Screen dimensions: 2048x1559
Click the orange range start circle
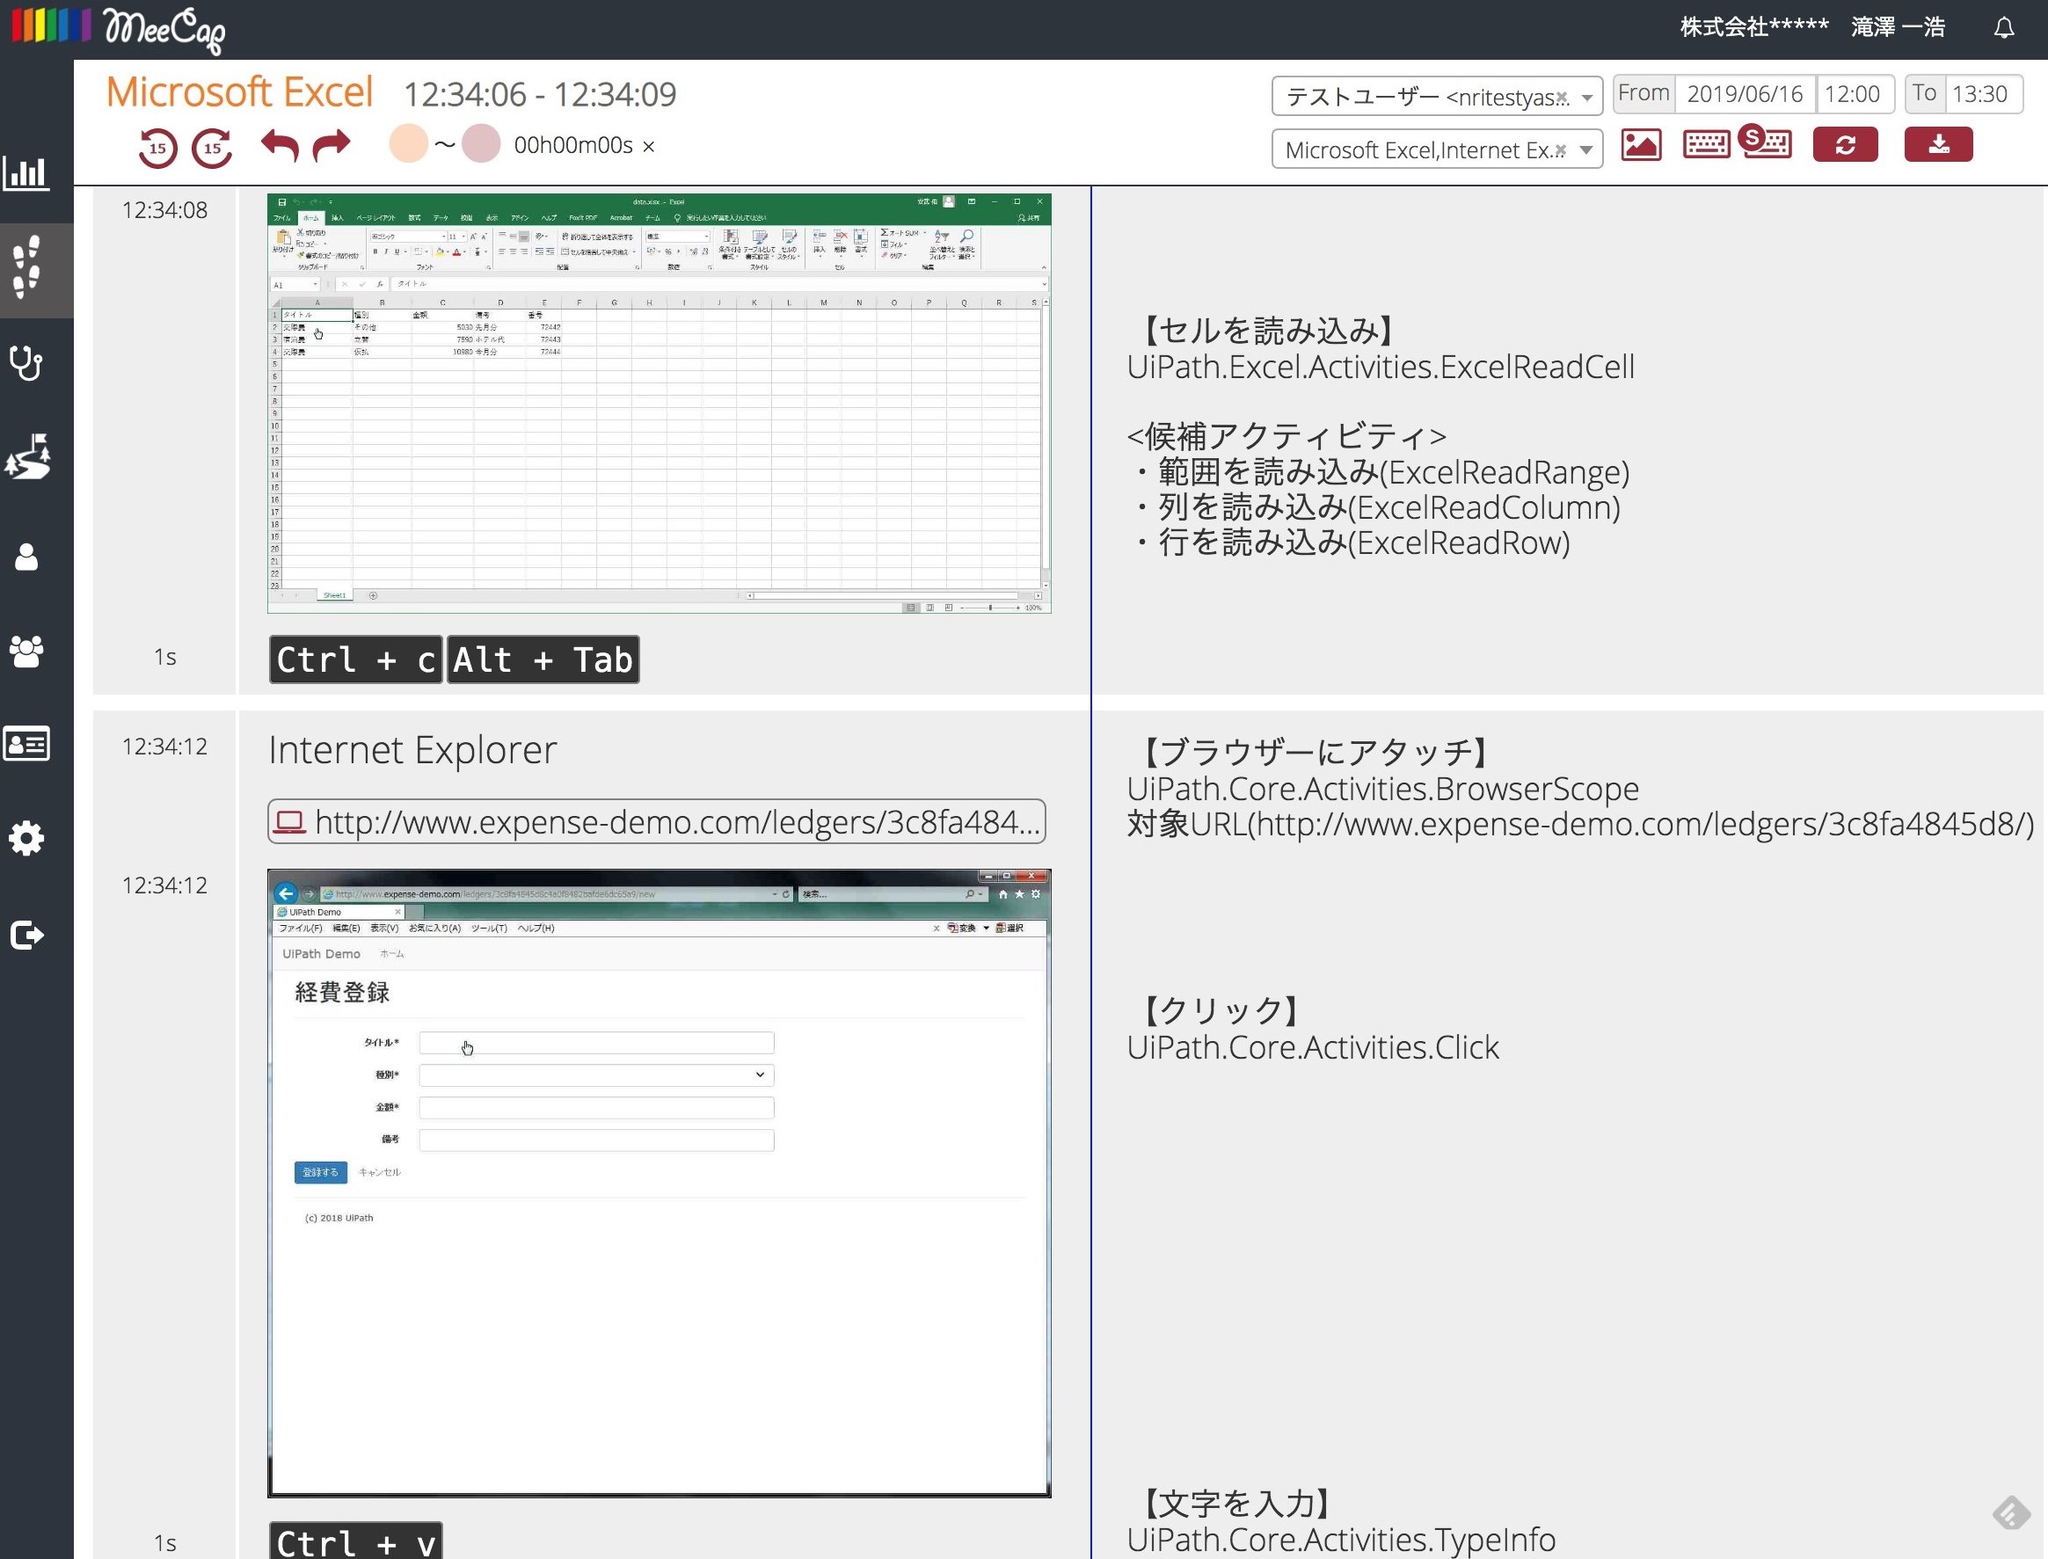pyautogui.click(x=408, y=144)
